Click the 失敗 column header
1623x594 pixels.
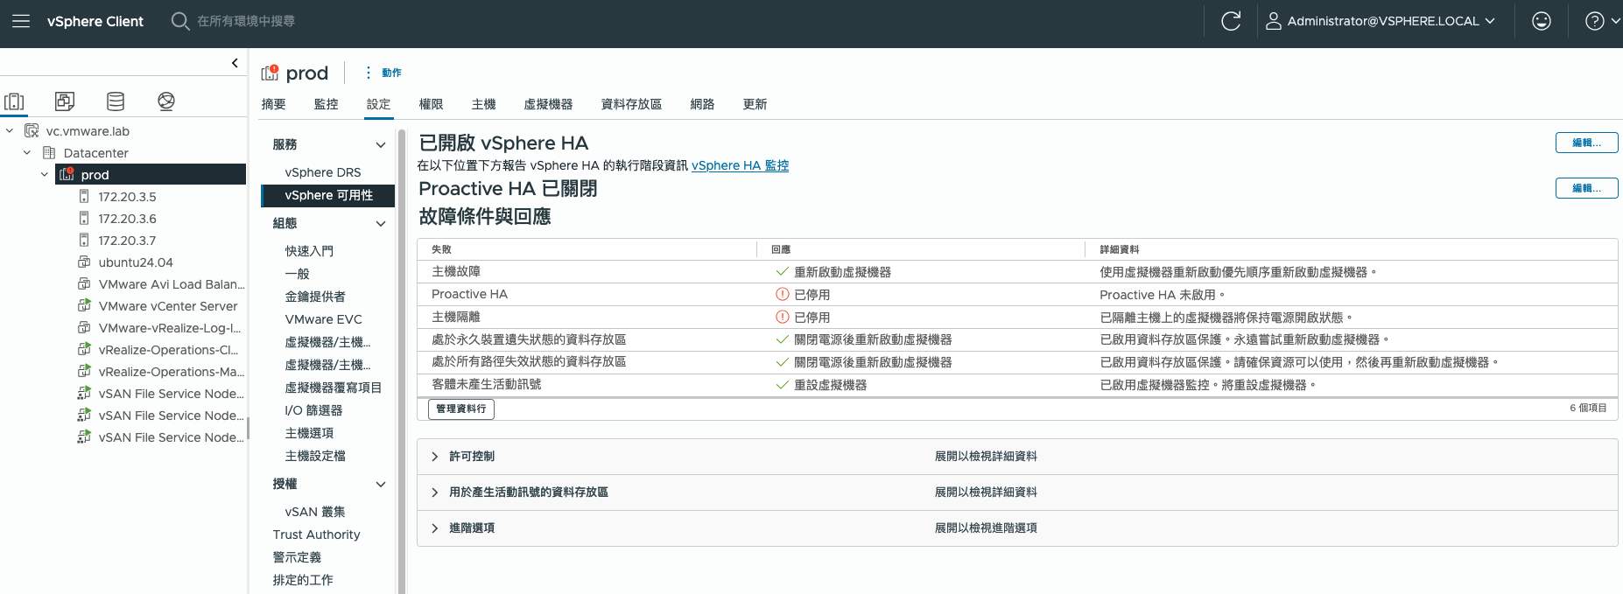coord(441,249)
